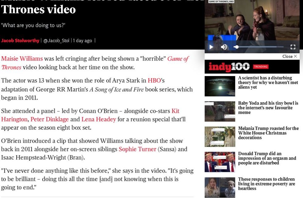Mute the video with the speaker icon
The image size is (303, 198).
[224, 47]
